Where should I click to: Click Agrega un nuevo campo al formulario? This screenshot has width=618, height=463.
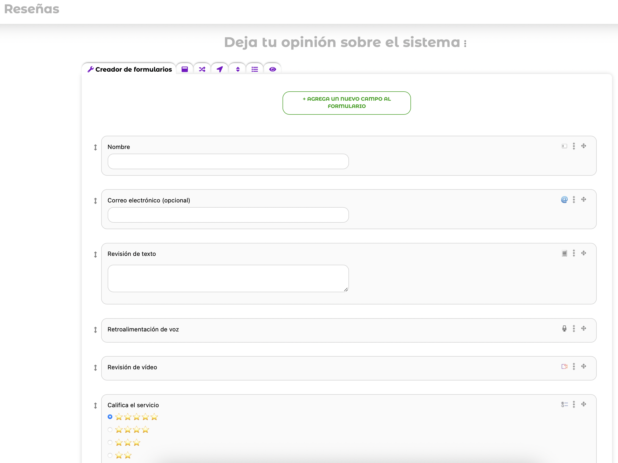pos(346,103)
